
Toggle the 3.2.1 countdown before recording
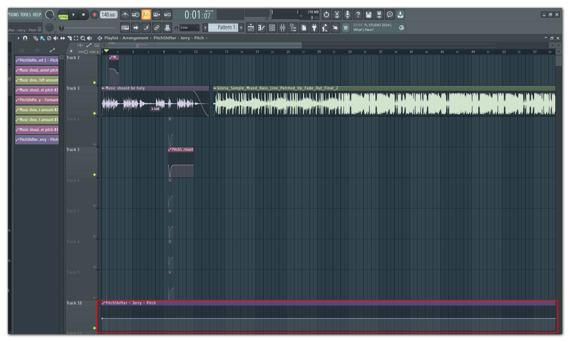[146, 14]
